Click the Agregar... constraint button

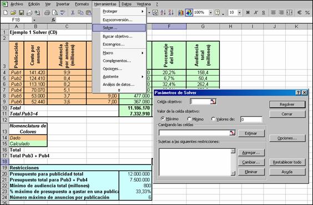coord(251,153)
